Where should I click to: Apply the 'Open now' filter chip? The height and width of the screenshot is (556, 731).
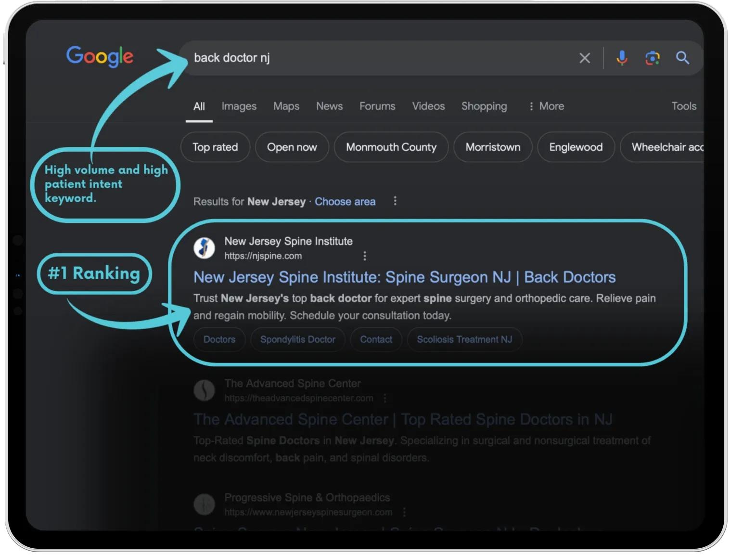click(x=292, y=147)
